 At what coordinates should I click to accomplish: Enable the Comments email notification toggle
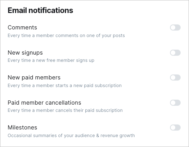(175, 27)
